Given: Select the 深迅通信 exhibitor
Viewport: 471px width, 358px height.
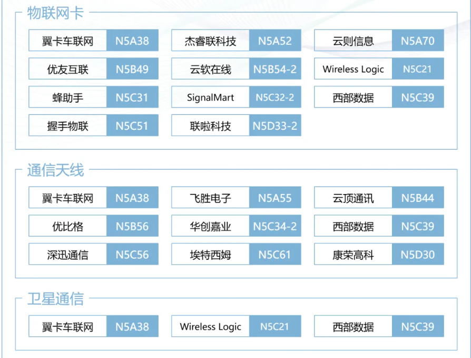Looking at the screenshot, I should [x=67, y=254].
